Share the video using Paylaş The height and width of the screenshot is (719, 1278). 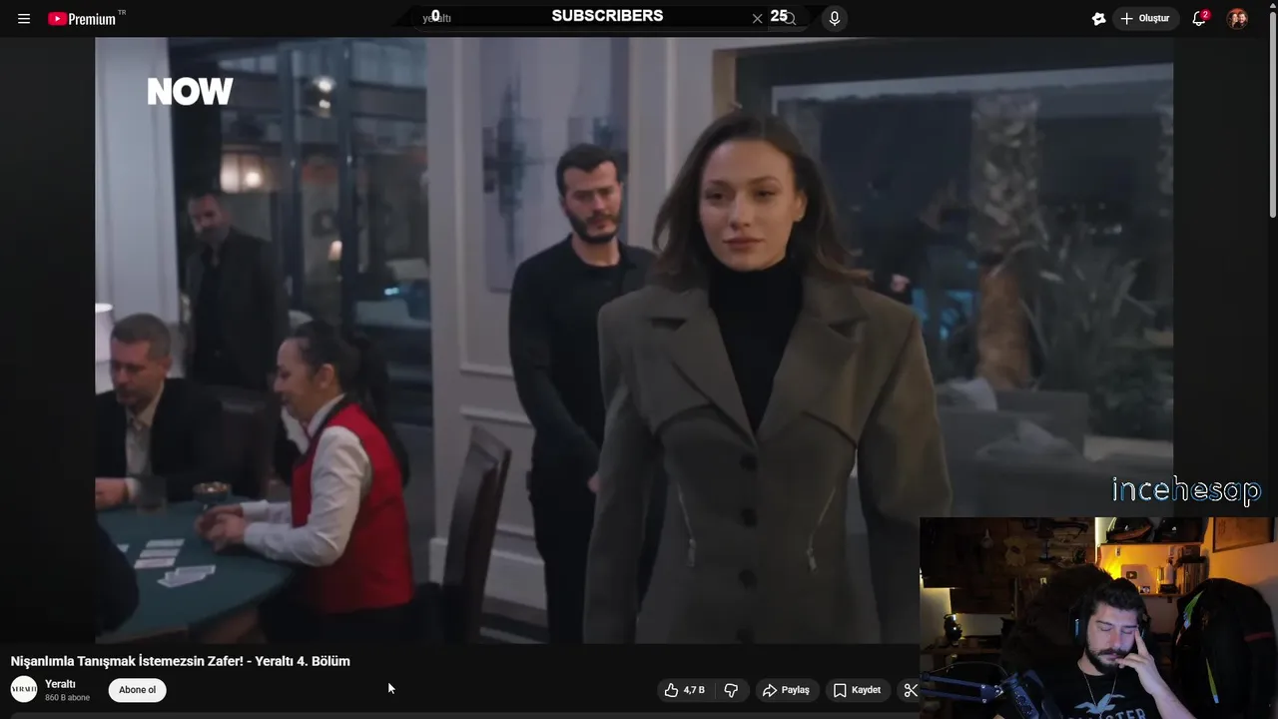click(786, 690)
